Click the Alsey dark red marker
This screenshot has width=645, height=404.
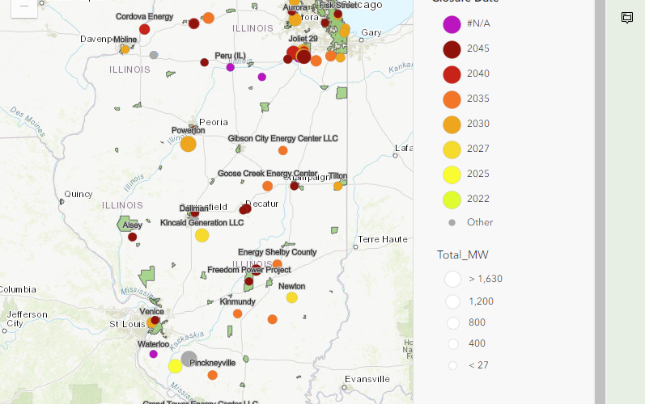pyautogui.click(x=133, y=237)
